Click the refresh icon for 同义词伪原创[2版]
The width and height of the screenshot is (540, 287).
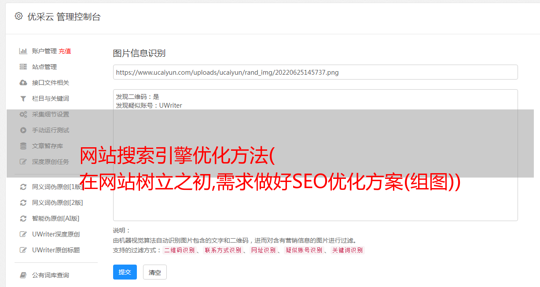pyautogui.click(x=23, y=203)
